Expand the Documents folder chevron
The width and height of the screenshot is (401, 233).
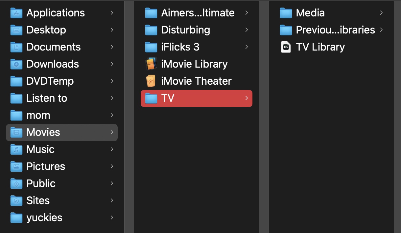(112, 47)
